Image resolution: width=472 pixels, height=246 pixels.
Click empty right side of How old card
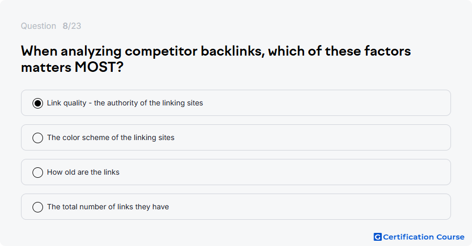tap(286, 172)
